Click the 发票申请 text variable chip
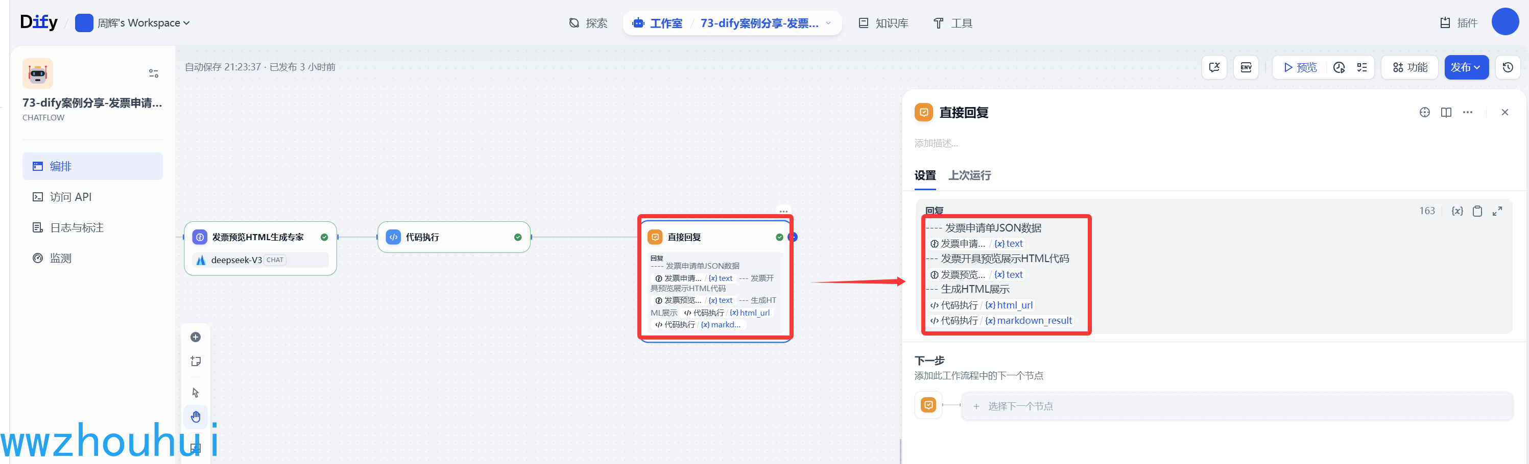Viewport: 1529px width, 464px height. [976, 244]
